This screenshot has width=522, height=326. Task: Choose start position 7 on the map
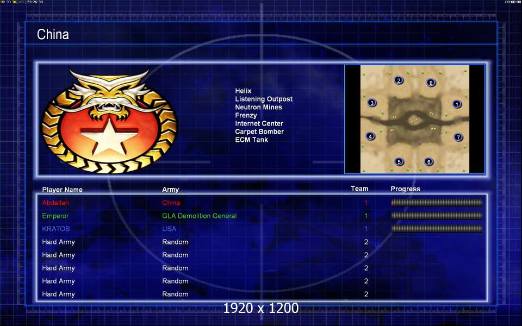[458, 137]
